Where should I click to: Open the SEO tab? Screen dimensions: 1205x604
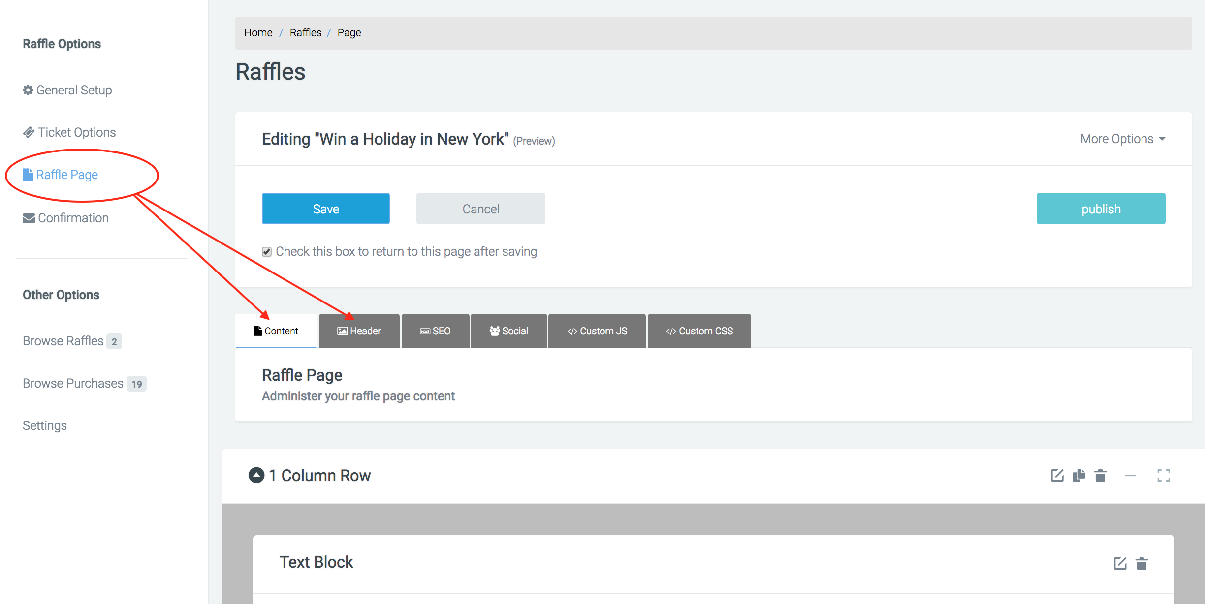click(435, 331)
